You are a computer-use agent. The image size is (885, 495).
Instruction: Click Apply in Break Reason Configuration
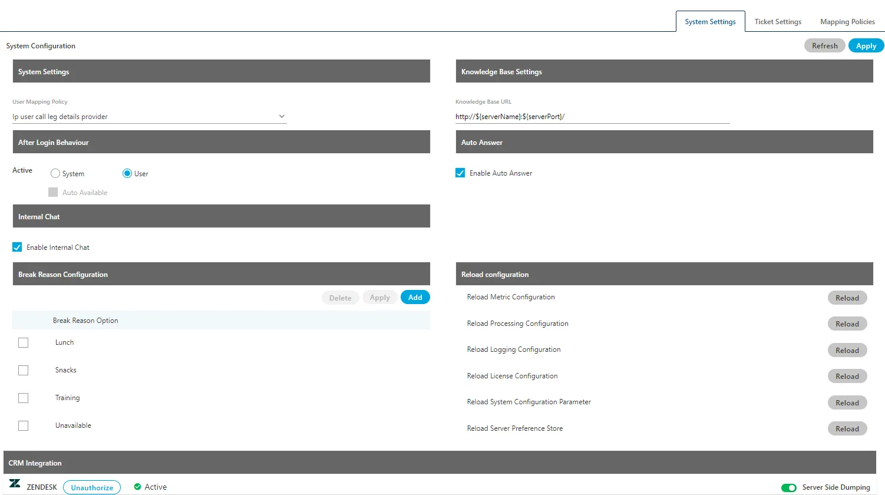(380, 298)
